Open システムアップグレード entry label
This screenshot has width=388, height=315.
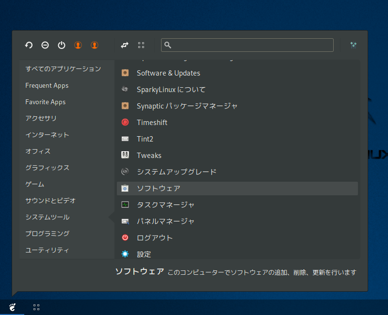(177, 172)
